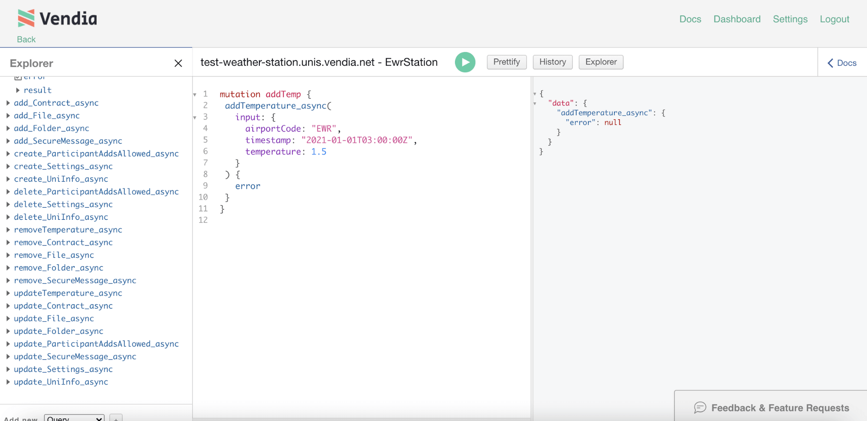This screenshot has height=421, width=867.
Task: Close the Explorer panel
Action: coord(178,63)
